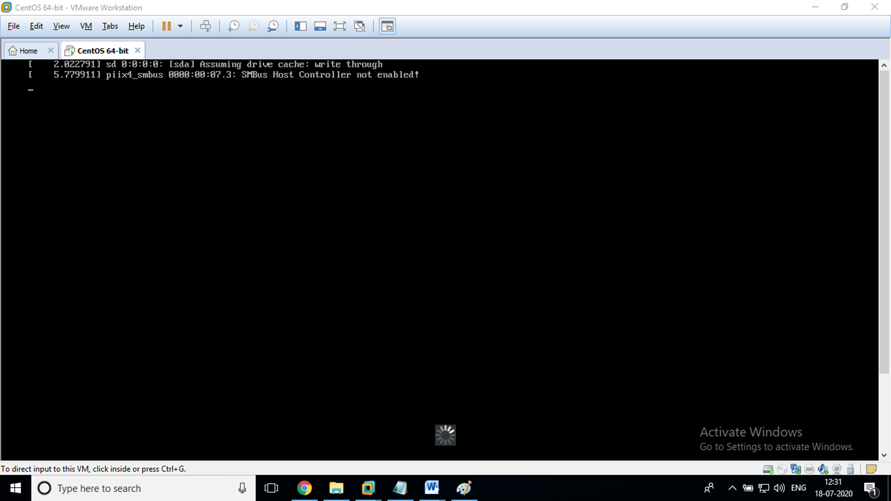Toggle console view of the VM

387,26
